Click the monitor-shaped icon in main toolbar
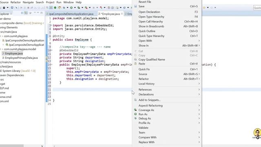The height and width of the screenshot is (147, 261). click(12, 7)
